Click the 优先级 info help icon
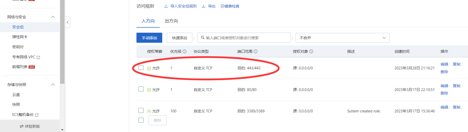The image size is (468, 132). (x=185, y=52)
